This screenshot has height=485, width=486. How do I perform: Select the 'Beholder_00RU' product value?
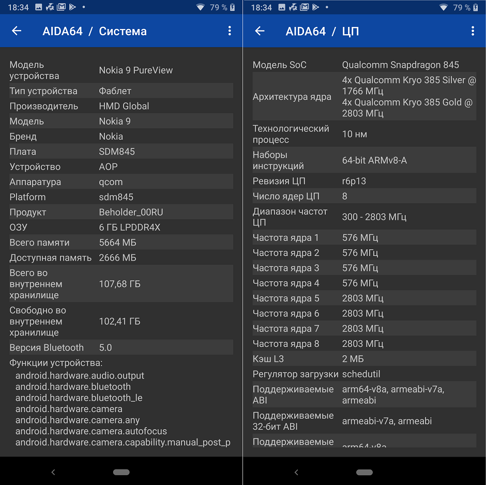pos(131,213)
